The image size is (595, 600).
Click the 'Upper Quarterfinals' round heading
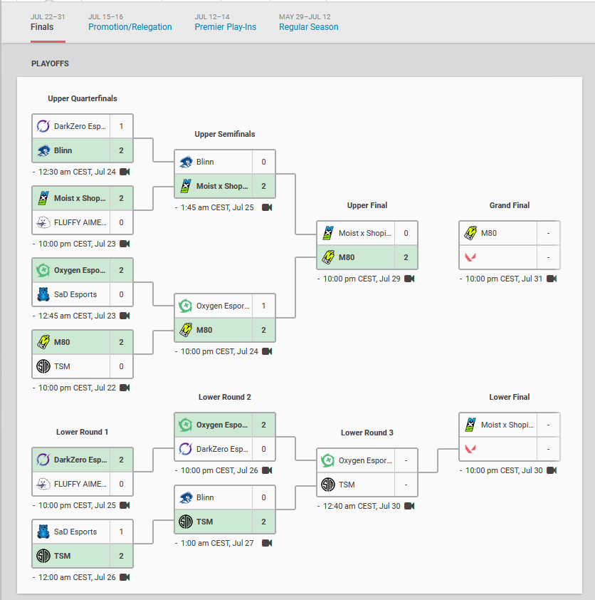[x=83, y=98]
